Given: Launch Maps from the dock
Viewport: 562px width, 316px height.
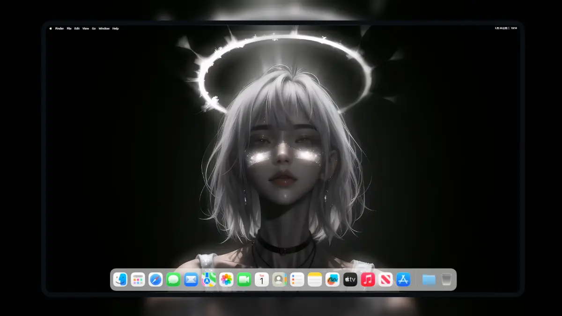Looking at the screenshot, I should click(x=209, y=279).
